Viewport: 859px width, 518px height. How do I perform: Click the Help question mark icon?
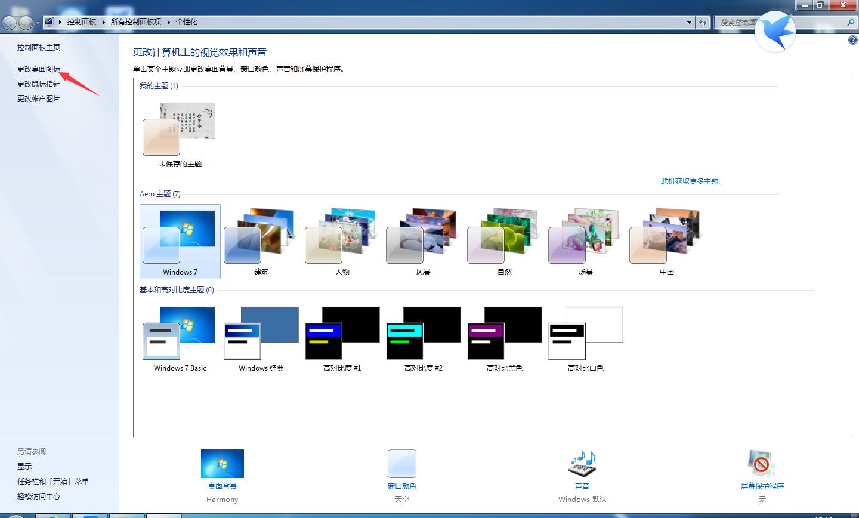point(852,39)
